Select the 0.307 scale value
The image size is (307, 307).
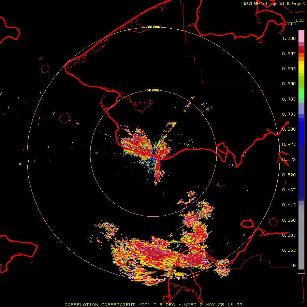point(289,235)
